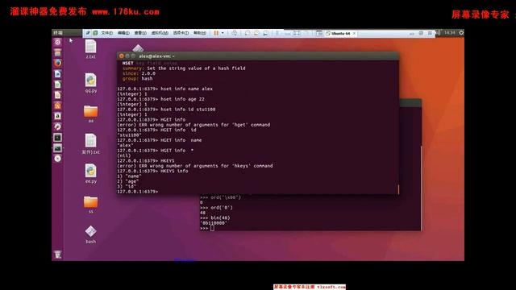Click the 'HKEYS info' command line
Image resolution: width=516 pixels, height=290 pixels.
tap(152, 171)
